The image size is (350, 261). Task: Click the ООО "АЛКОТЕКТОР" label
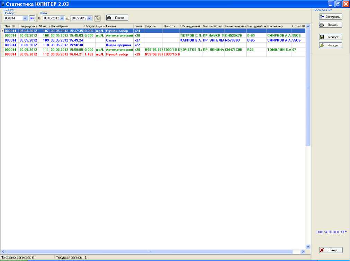[331, 232]
